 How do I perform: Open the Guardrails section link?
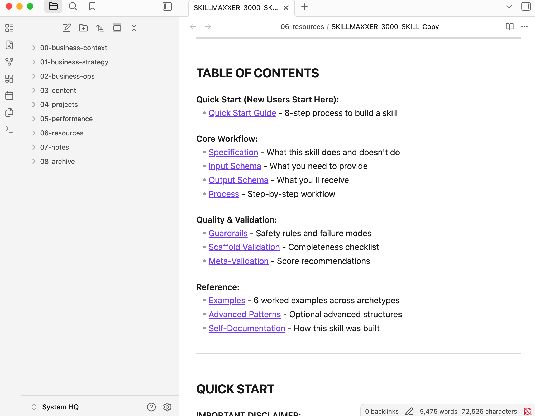coord(228,233)
